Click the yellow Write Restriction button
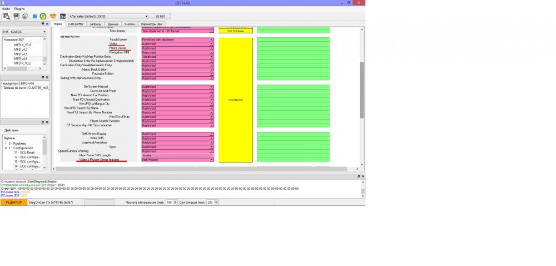 (x=235, y=100)
